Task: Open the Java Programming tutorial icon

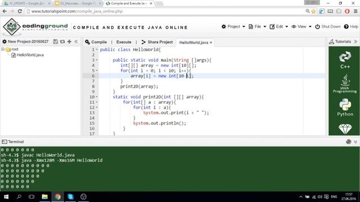Action: point(345,84)
